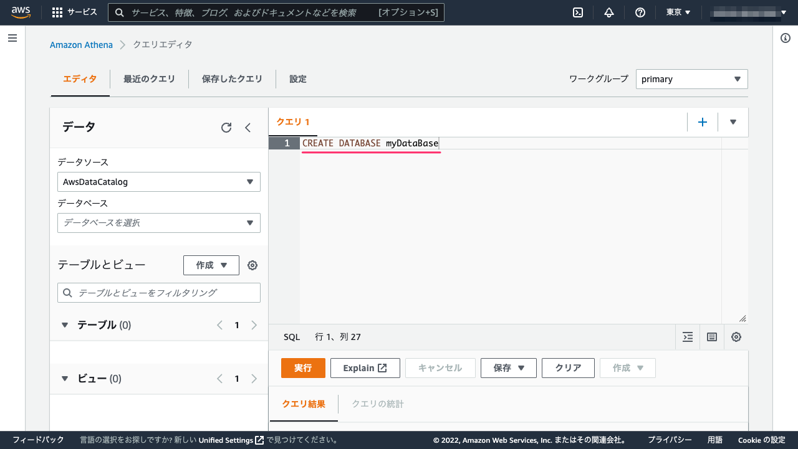
Task: Focus the テーブルとビューをフィルタリング field
Action: (x=159, y=293)
